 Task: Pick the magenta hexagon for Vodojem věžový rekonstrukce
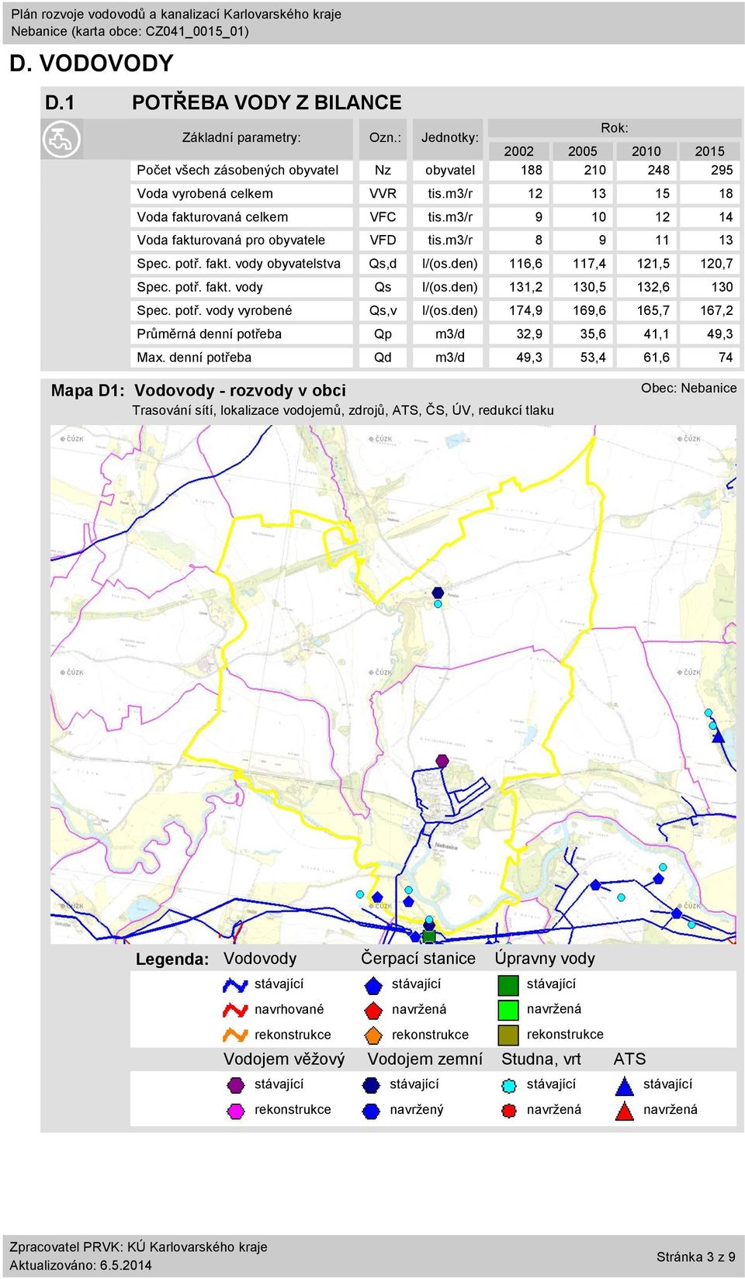point(236,1111)
